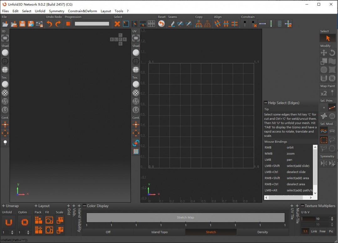
Task: Click the vertical line constrain icon
Action: [271, 24]
